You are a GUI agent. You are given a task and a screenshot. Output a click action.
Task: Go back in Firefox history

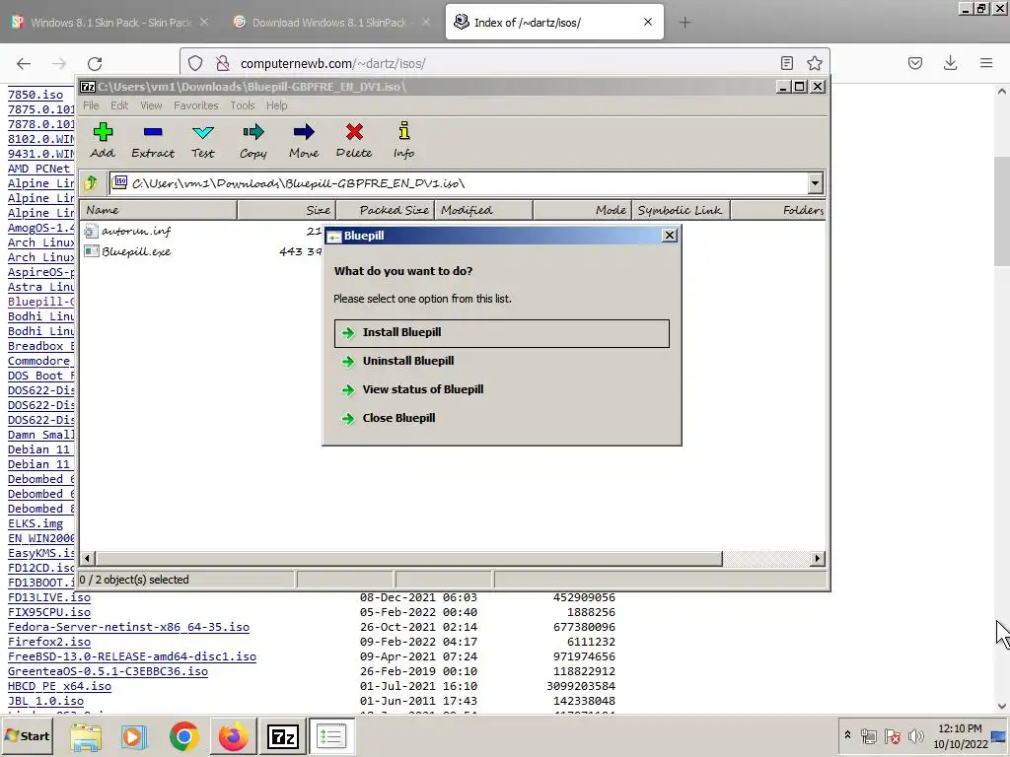[x=24, y=63]
